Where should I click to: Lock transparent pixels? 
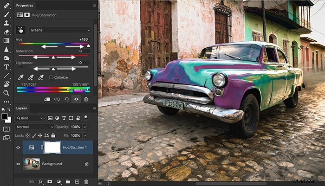point(27,135)
